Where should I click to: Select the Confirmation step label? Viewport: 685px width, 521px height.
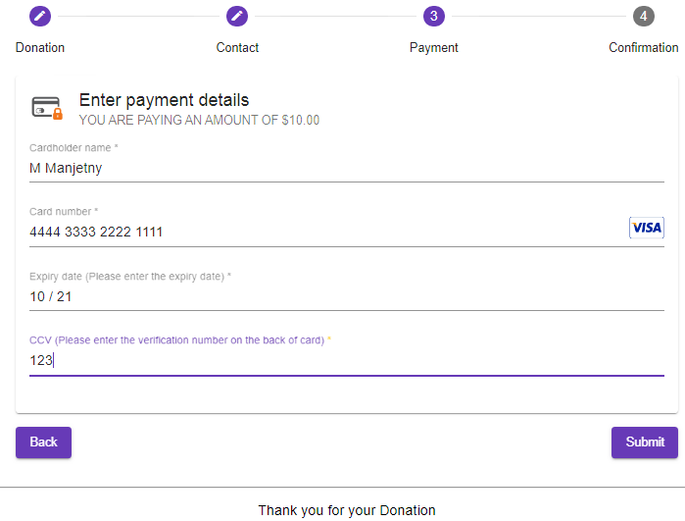643,47
